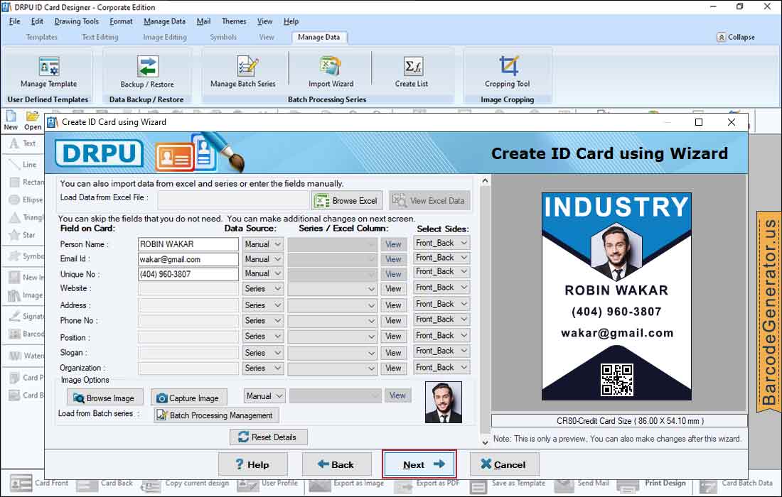Image resolution: width=782 pixels, height=497 pixels.
Task: Click View button for Website row
Action: 393,289
